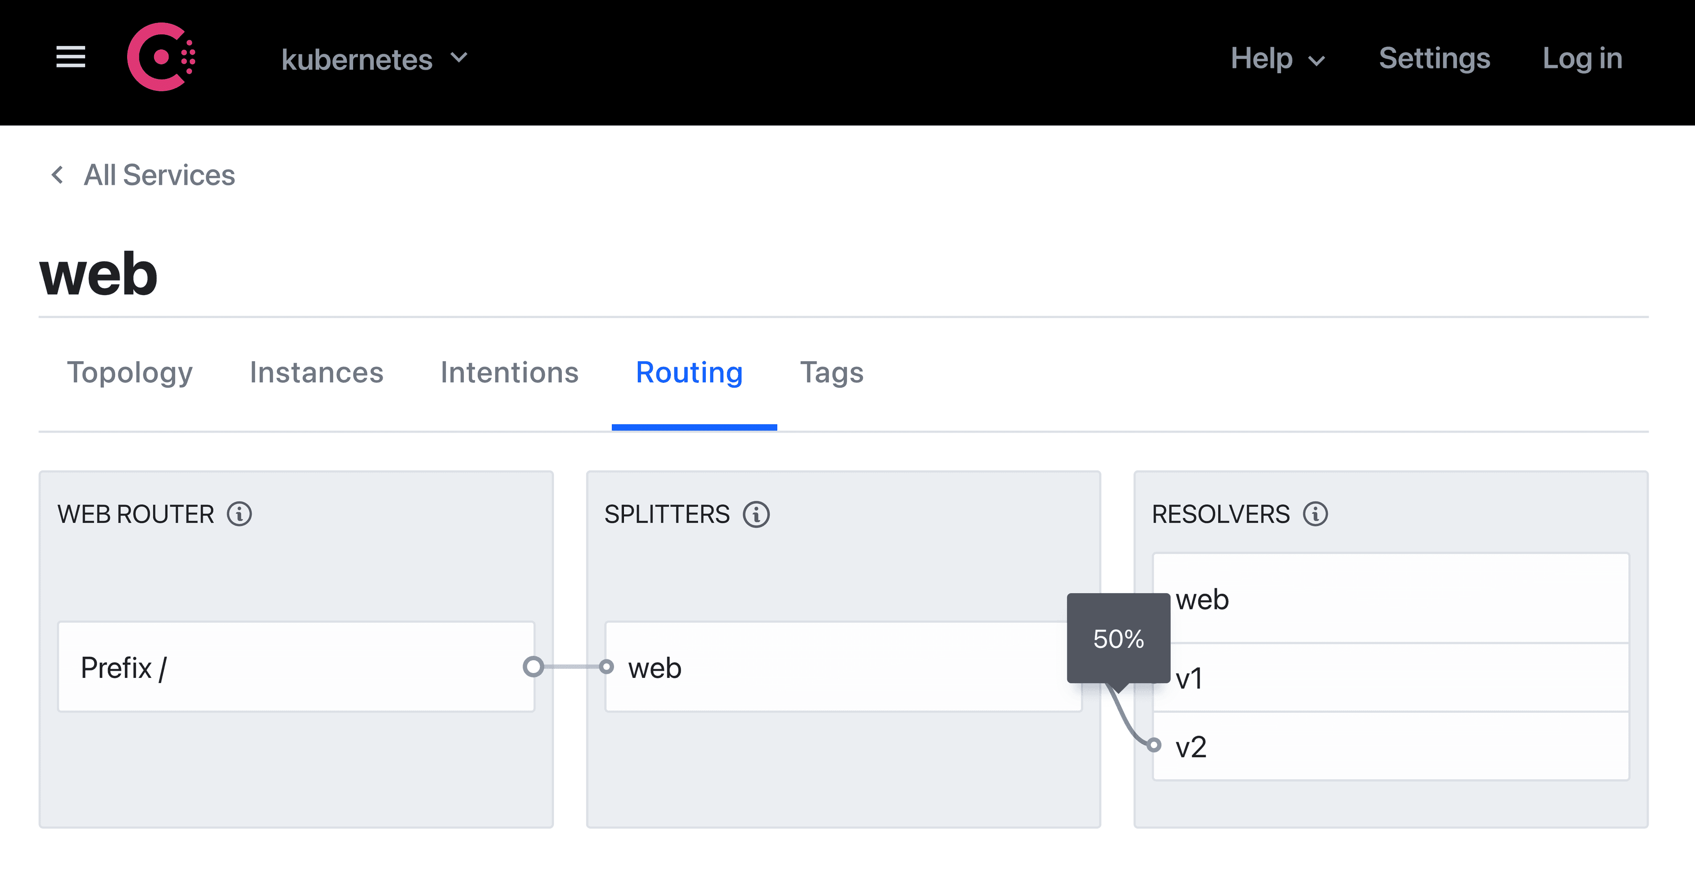Select the Prefix / route card
This screenshot has width=1695, height=879.
(x=296, y=667)
